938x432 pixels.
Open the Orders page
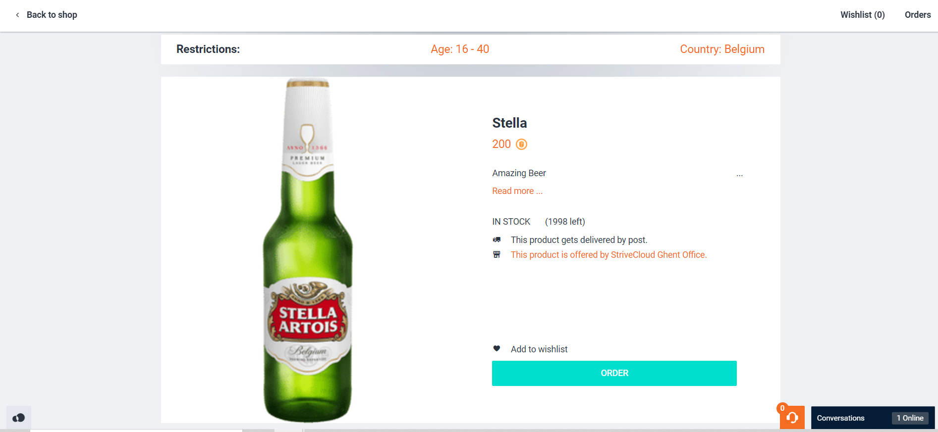click(x=917, y=15)
